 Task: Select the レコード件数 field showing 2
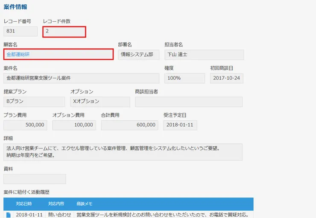(64, 31)
